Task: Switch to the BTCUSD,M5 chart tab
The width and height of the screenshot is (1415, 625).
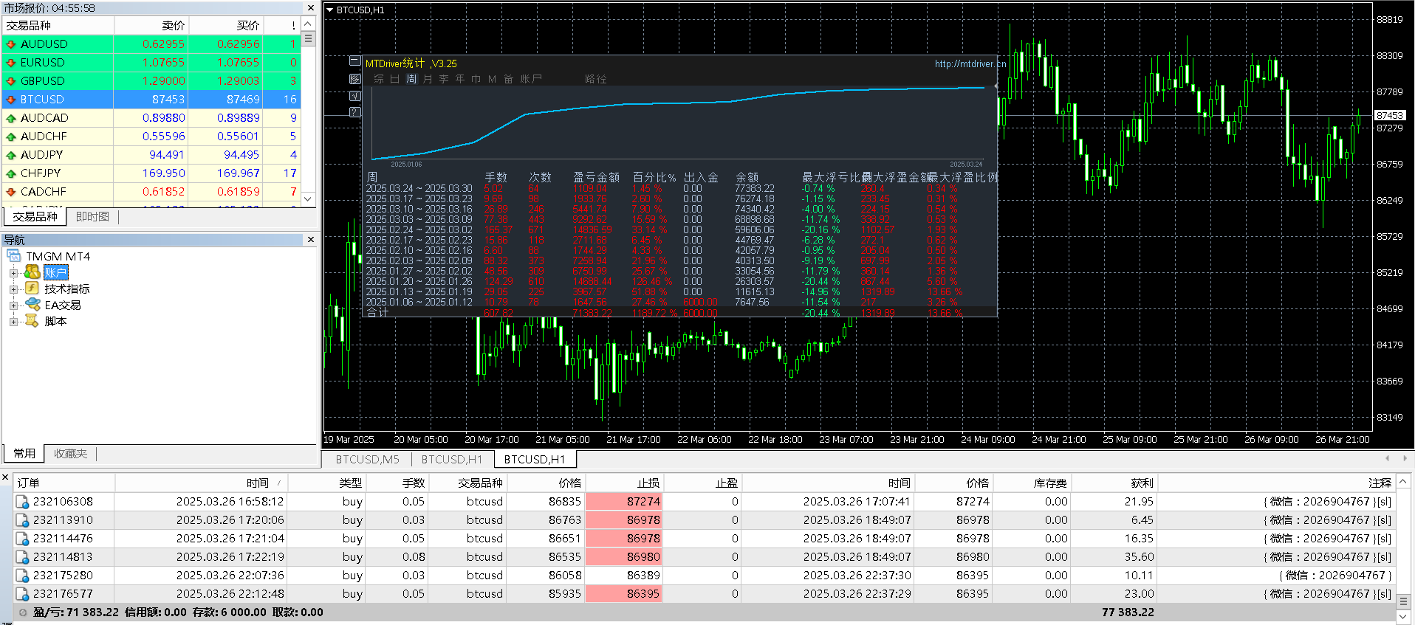Action: (x=367, y=460)
